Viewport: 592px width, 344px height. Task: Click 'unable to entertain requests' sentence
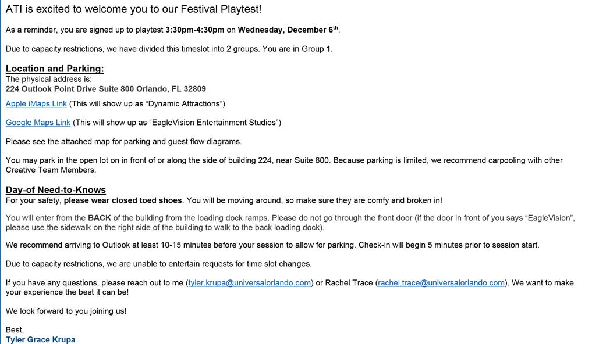[x=158, y=264]
